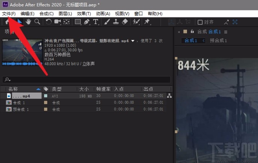Choose Local Axis mode icon

[x=172, y=22]
